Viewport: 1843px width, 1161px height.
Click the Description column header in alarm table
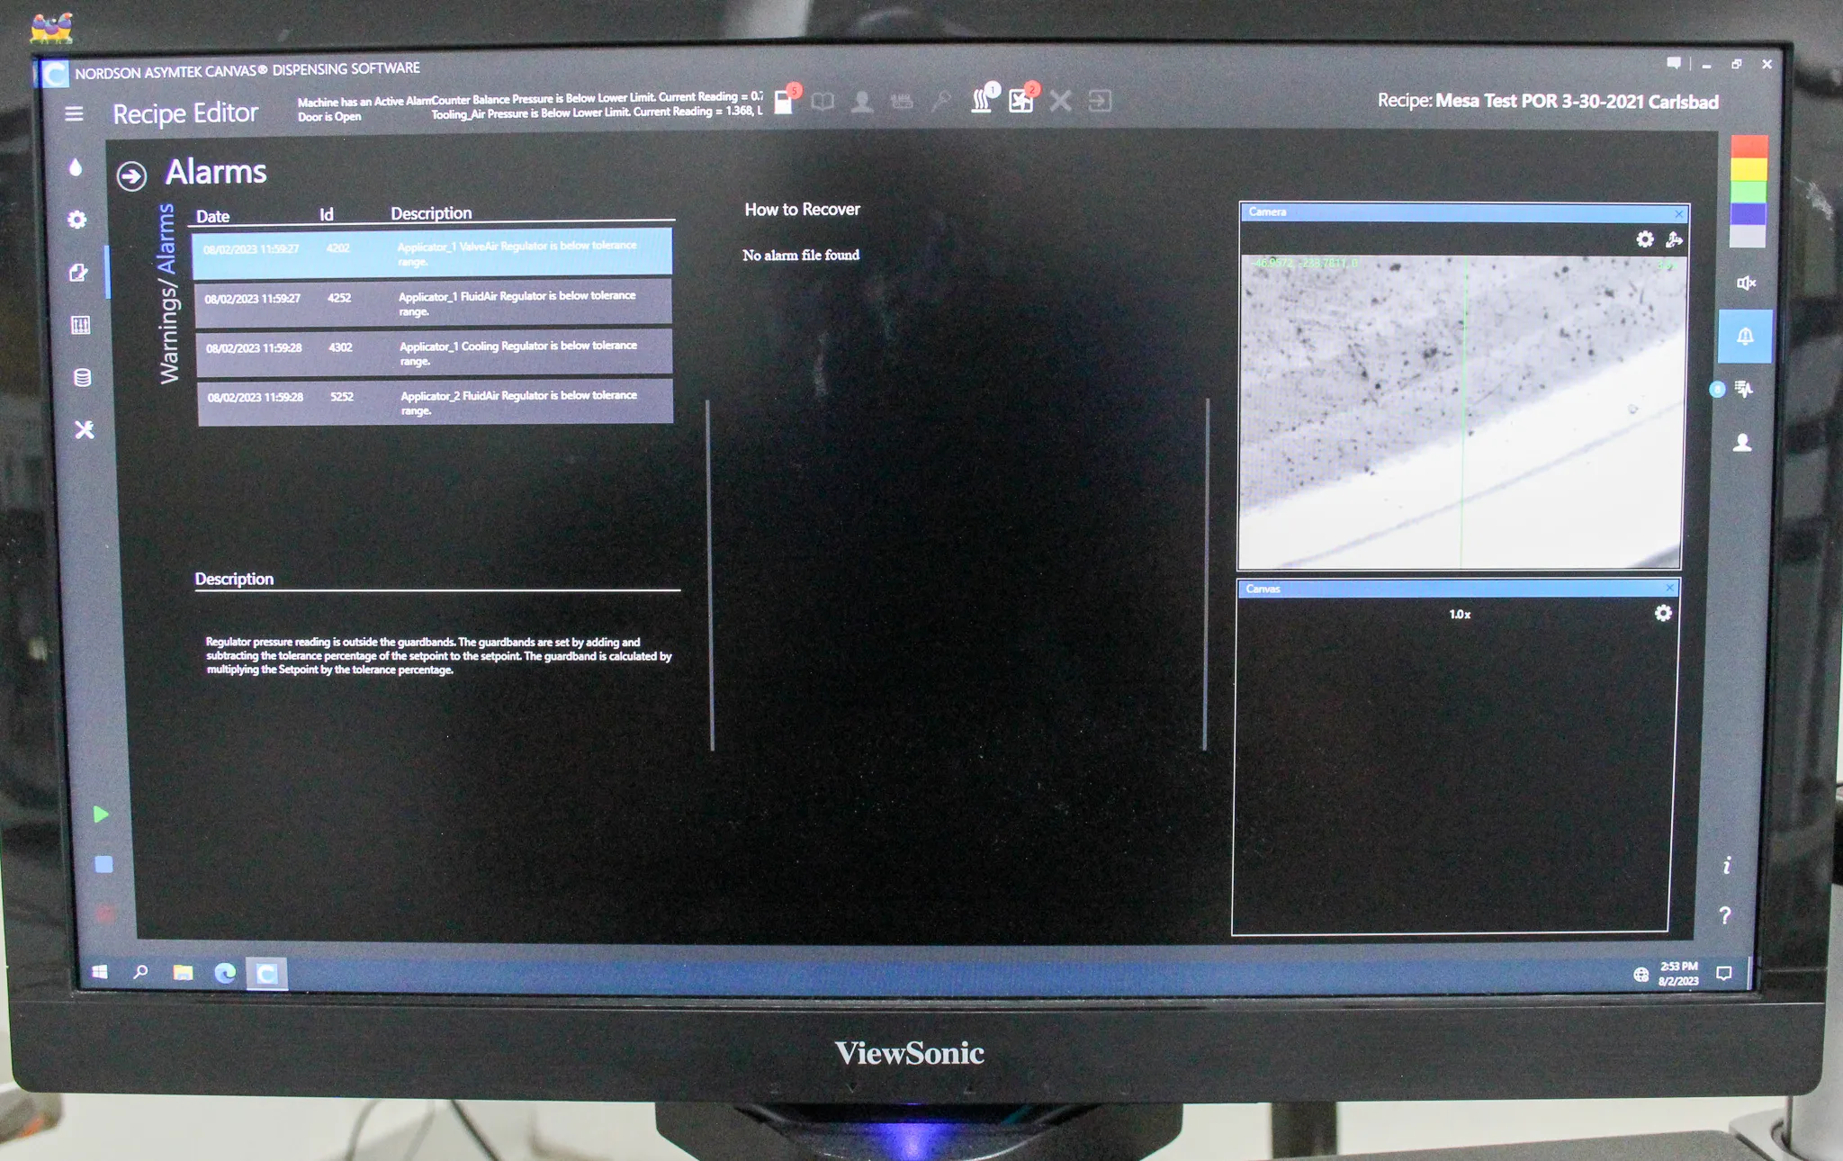pos(431,213)
